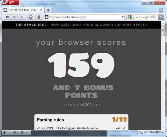This screenshot has width=167, height=137.
Task: Reload the current page
Action: [31, 17]
